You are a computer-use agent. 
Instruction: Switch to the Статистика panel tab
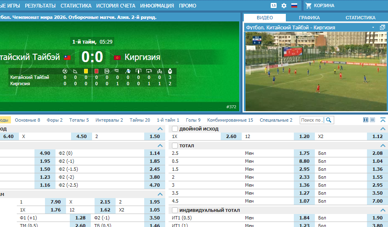tap(360, 18)
